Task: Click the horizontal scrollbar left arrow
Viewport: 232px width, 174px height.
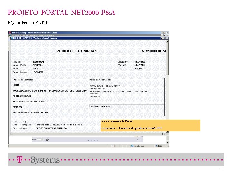Action: pyautogui.click(x=12, y=134)
